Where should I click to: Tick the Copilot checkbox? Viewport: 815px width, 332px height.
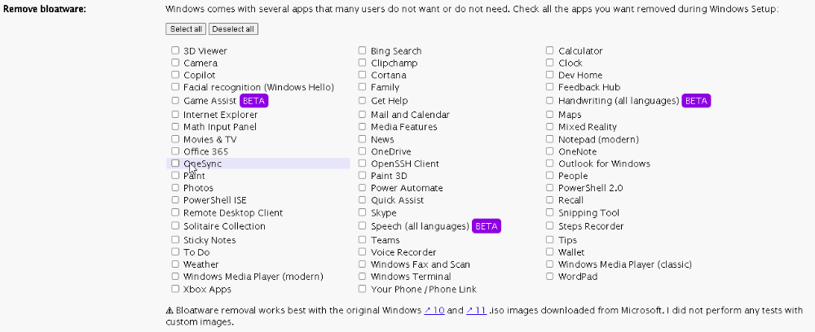(175, 75)
